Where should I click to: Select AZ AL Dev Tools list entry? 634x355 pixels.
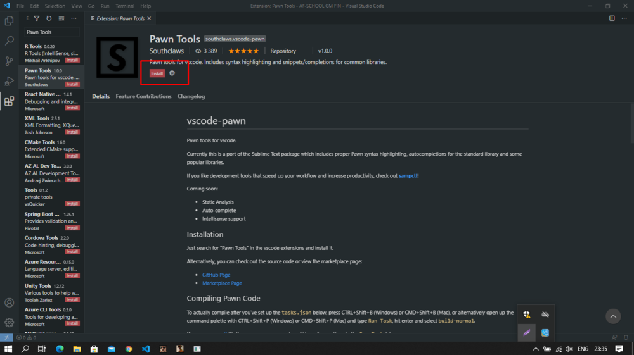pos(51,173)
